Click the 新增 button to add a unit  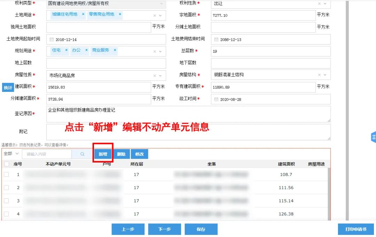point(103,153)
